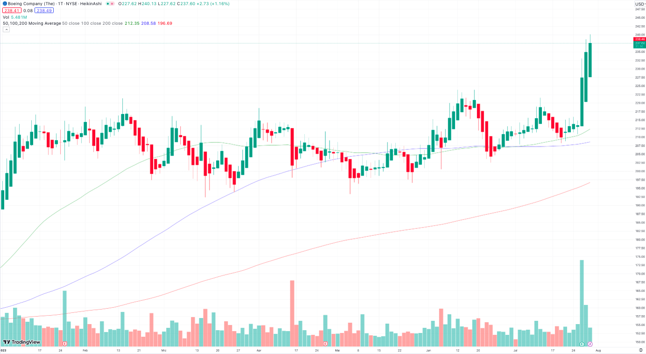This screenshot has width=646, height=354.
Task: Click the earnings marker near 24 January
Action: coord(65,344)
